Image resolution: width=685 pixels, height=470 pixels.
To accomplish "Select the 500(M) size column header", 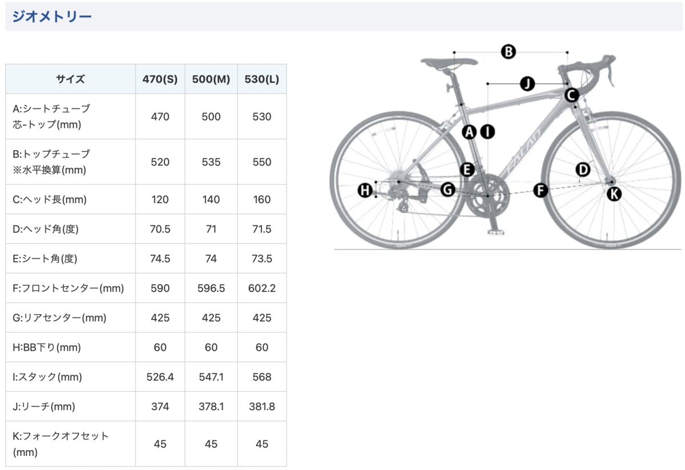I will tap(211, 79).
